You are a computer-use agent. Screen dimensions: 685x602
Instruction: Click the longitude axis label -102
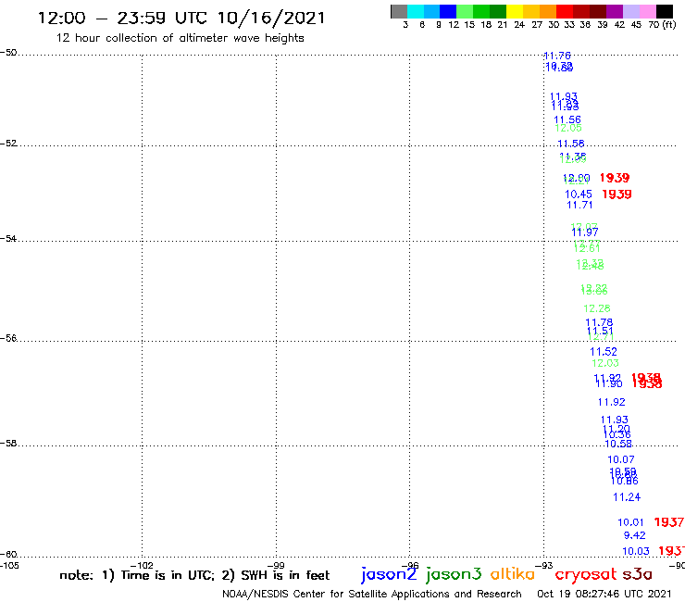click(x=142, y=565)
